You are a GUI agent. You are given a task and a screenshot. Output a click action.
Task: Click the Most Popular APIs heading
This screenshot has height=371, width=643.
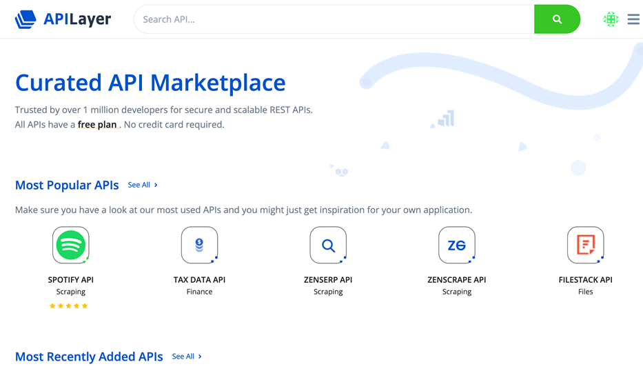coord(67,185)
